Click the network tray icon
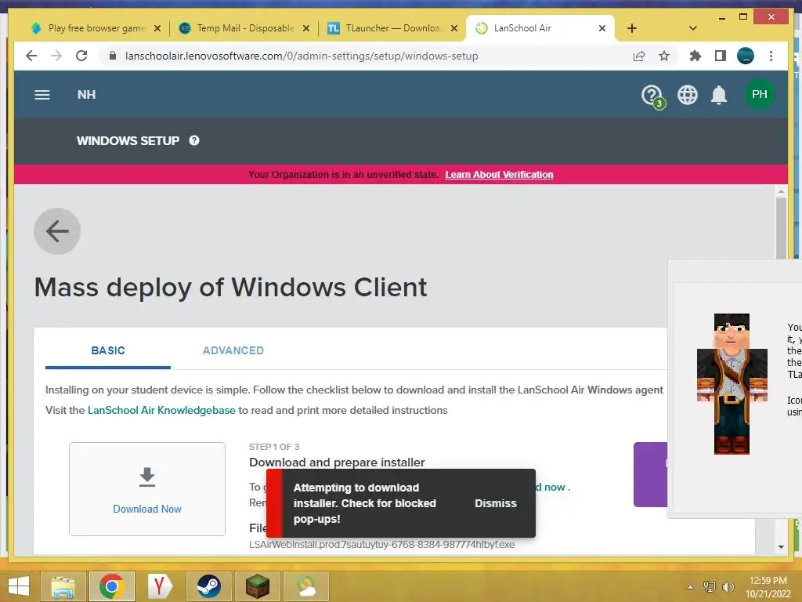 click(710, 586)
